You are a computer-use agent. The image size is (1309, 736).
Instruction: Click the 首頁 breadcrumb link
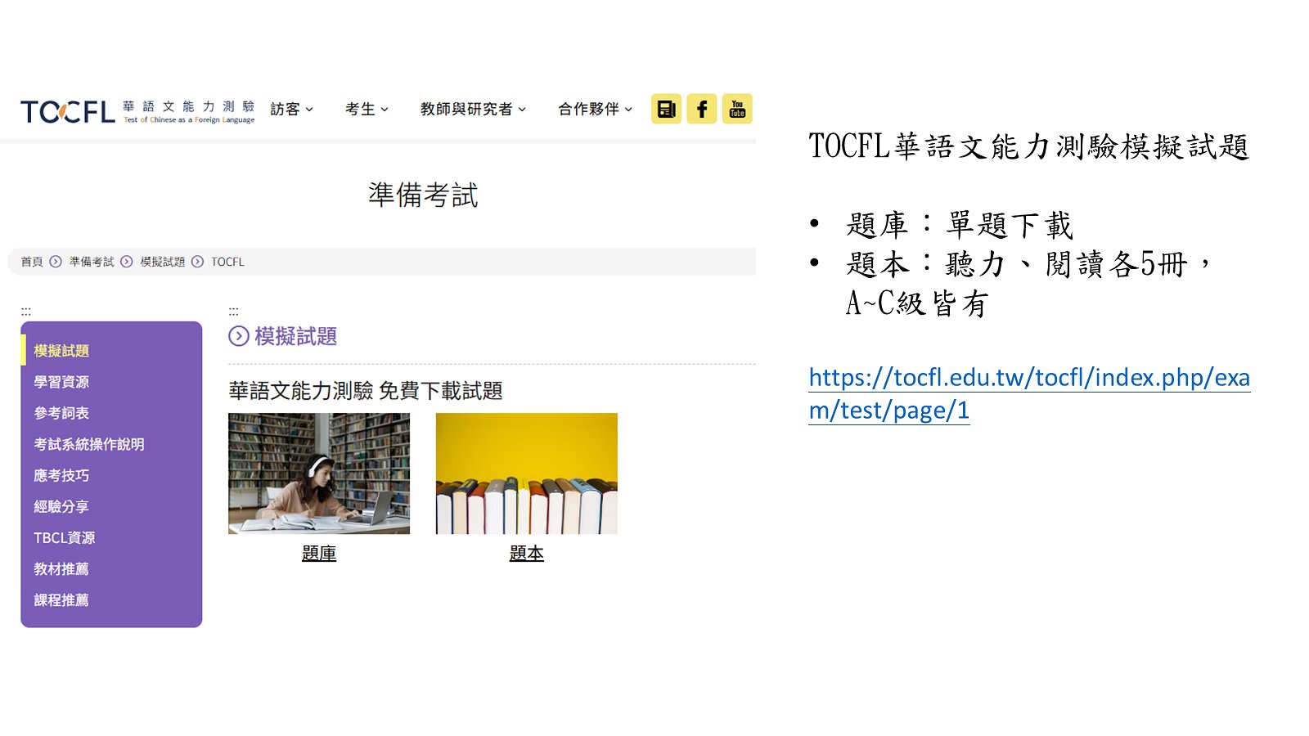pos(32,262)
